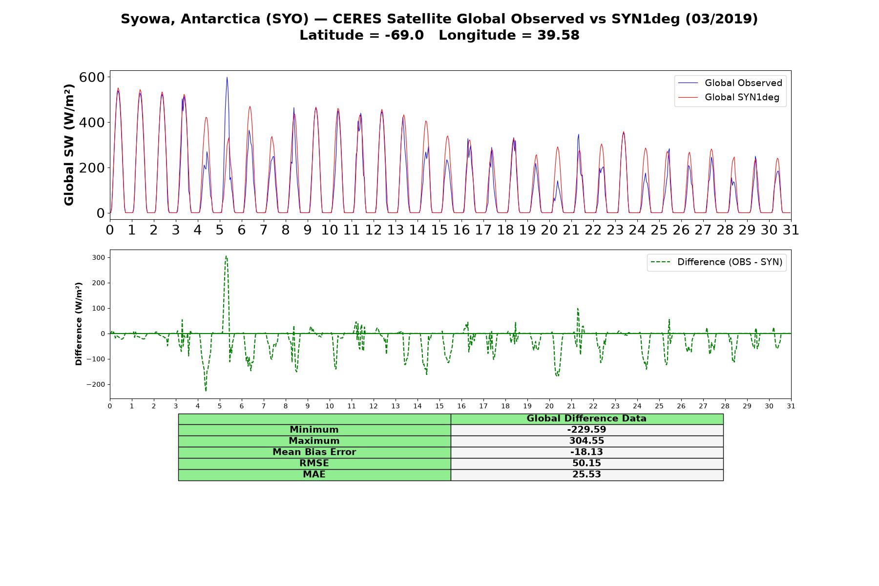Click the Mean Bias Error row label
This screenshot has height=586, width=879.
[314, 452]
